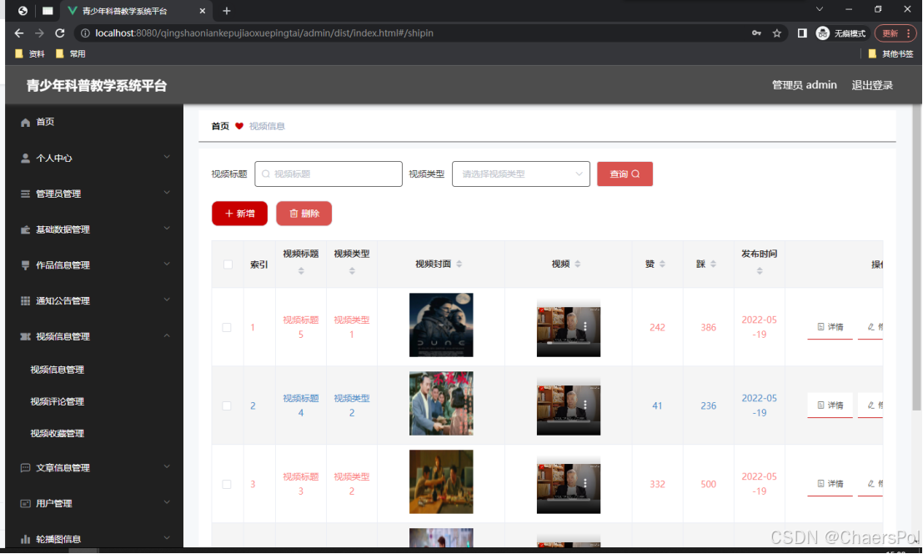923x554 pixels.
Task: Go back with the browser back arrow
Action: [19, 33]
